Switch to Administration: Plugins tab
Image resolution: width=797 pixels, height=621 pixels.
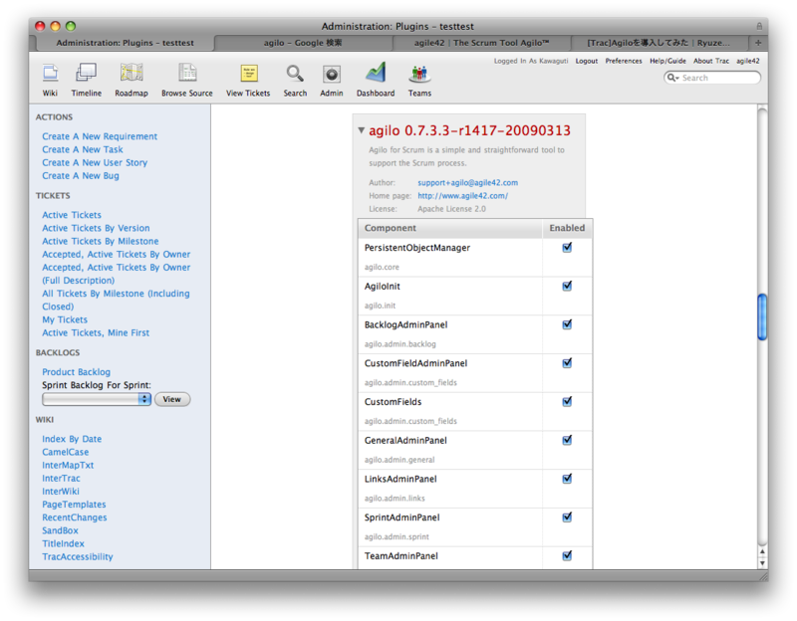pyautogui.click(x=126, y=43)
